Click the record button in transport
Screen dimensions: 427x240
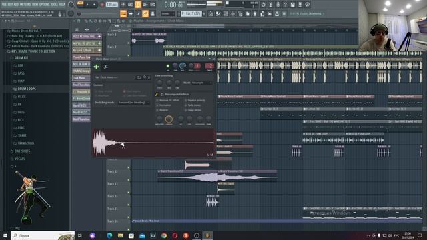(102, 5)
